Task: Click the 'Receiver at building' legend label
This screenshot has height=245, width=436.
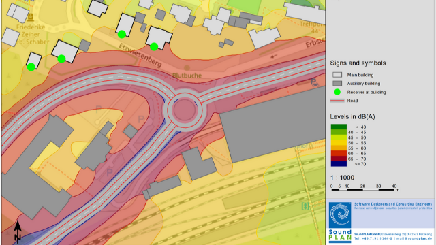Action: [x=367, y=93]
